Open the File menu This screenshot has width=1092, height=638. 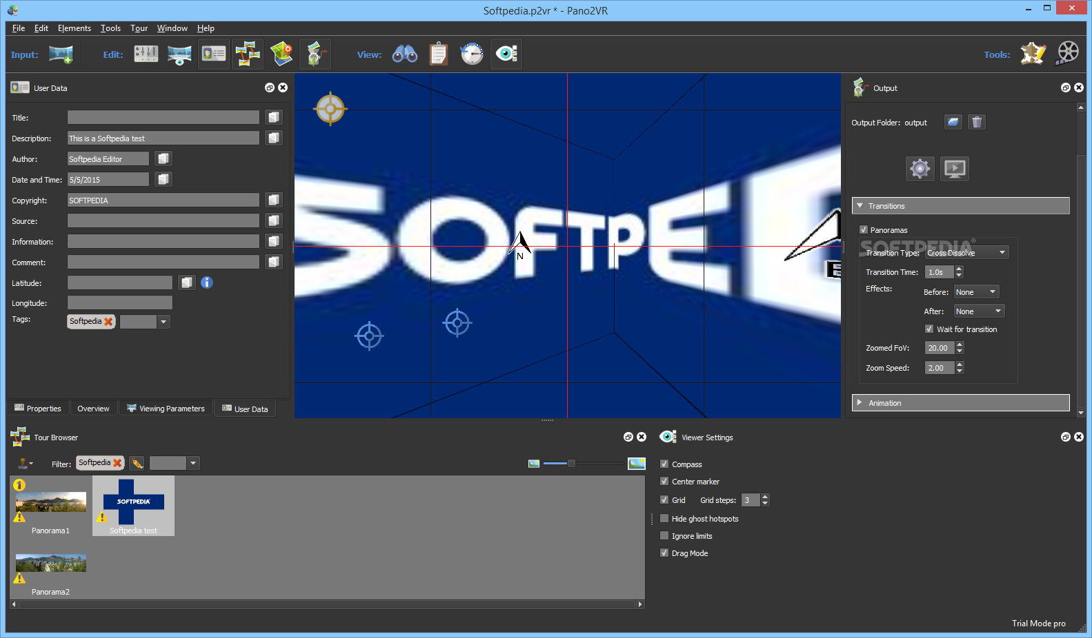[x=19, y=28]
